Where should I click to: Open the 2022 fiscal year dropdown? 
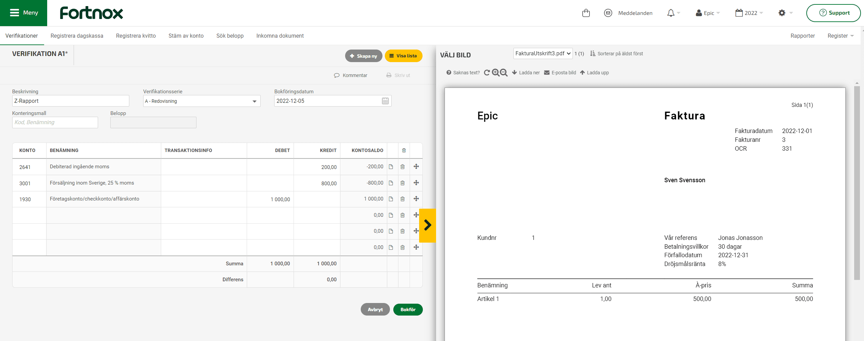point(749,13)
